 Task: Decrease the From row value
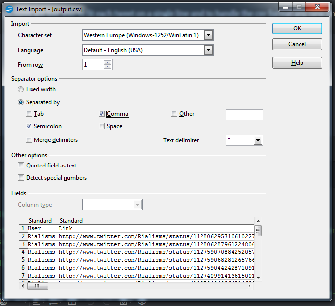point(108,67)
